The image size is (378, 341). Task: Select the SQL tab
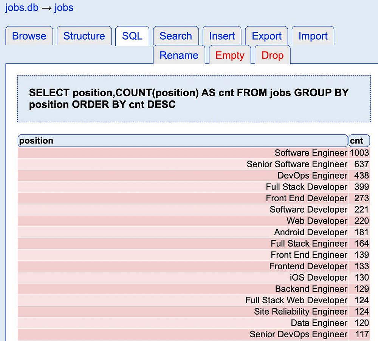point(132,36)
